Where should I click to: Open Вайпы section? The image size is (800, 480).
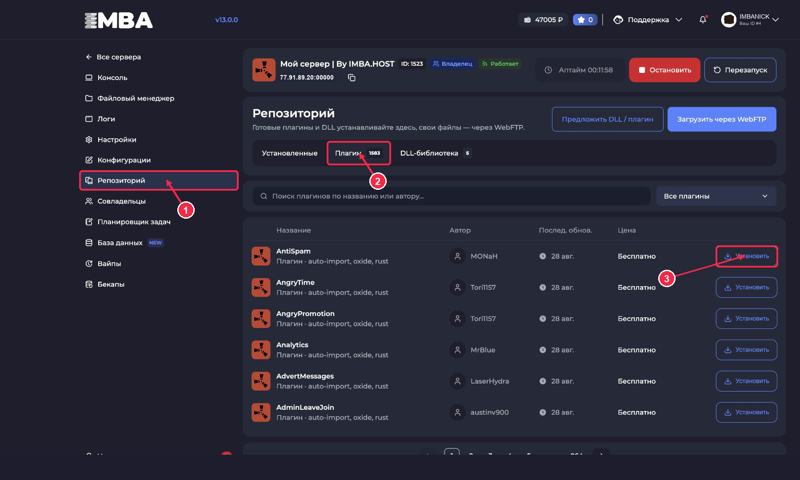pyautogui.click(x=103, y=264)
